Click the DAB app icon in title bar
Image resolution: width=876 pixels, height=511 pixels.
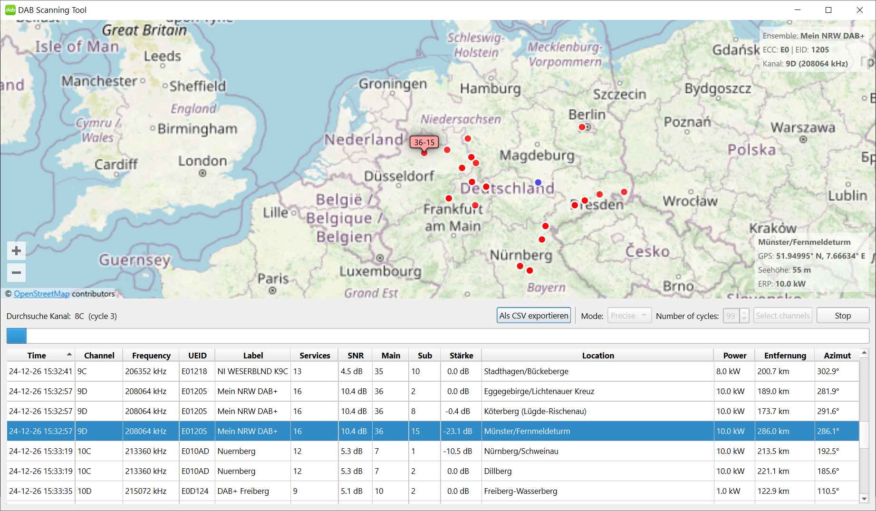(10, 10)
